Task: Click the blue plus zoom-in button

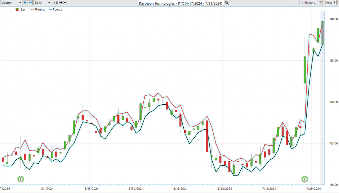Action: (25, 3)
